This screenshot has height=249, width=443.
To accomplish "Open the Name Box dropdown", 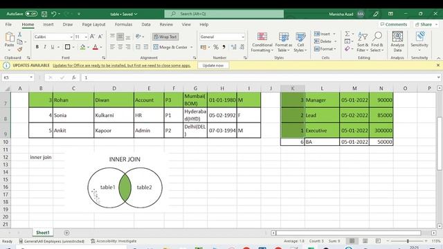I will click(x=30, y=77).
